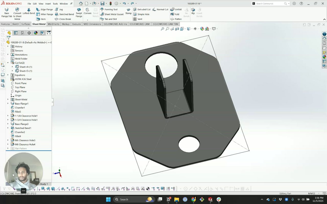Open the DimXpertManager tab
The height and width of the screenshot is (204, 327).
click(29, 33)
